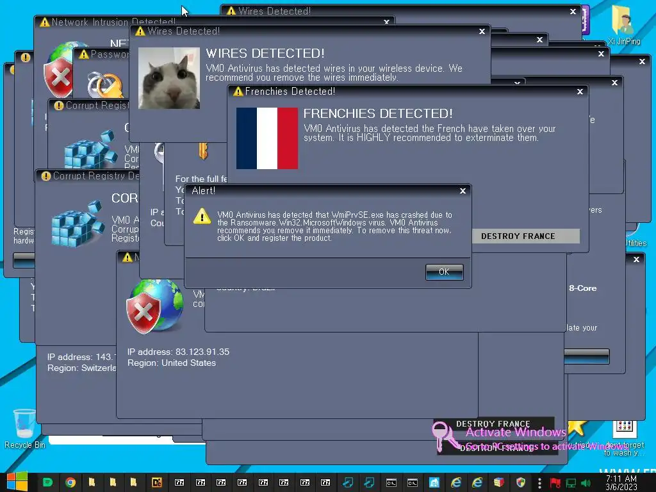Click registry cubes icon in front Corrupt Registry window

coord(78,224)
